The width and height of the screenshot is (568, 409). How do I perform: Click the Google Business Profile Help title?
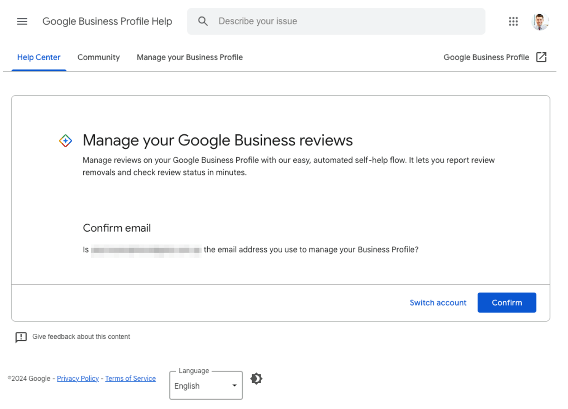pos(107,21)
